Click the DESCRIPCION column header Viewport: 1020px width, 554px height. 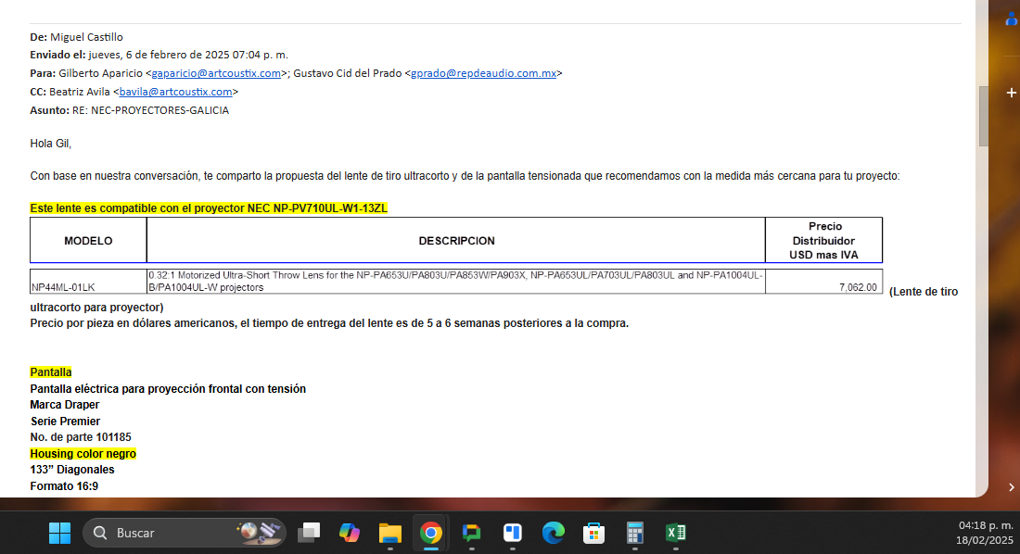tap(456, 241)
